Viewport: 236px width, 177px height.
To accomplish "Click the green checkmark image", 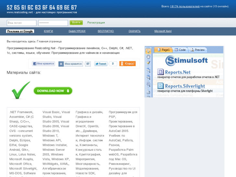I will (x=21, y=90).
